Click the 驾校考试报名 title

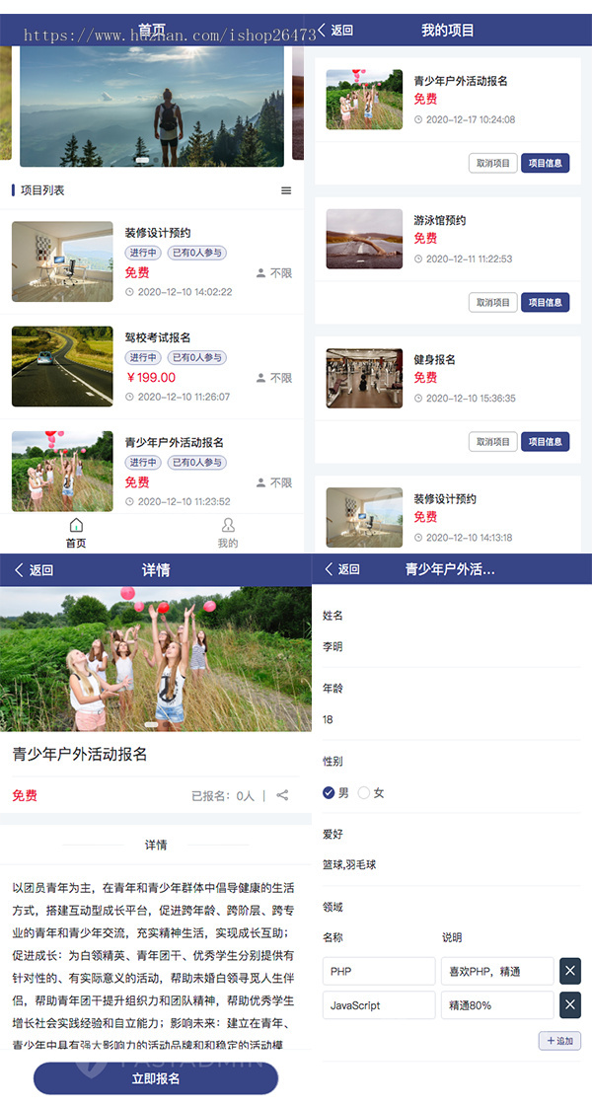[x=157, y=337]
